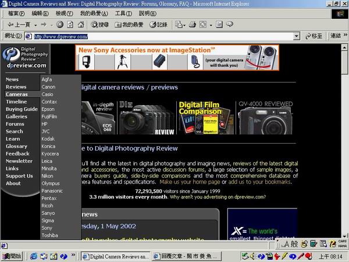Click the dpreview.com logo
The image size is (349, 262).
tap(25, 57)
